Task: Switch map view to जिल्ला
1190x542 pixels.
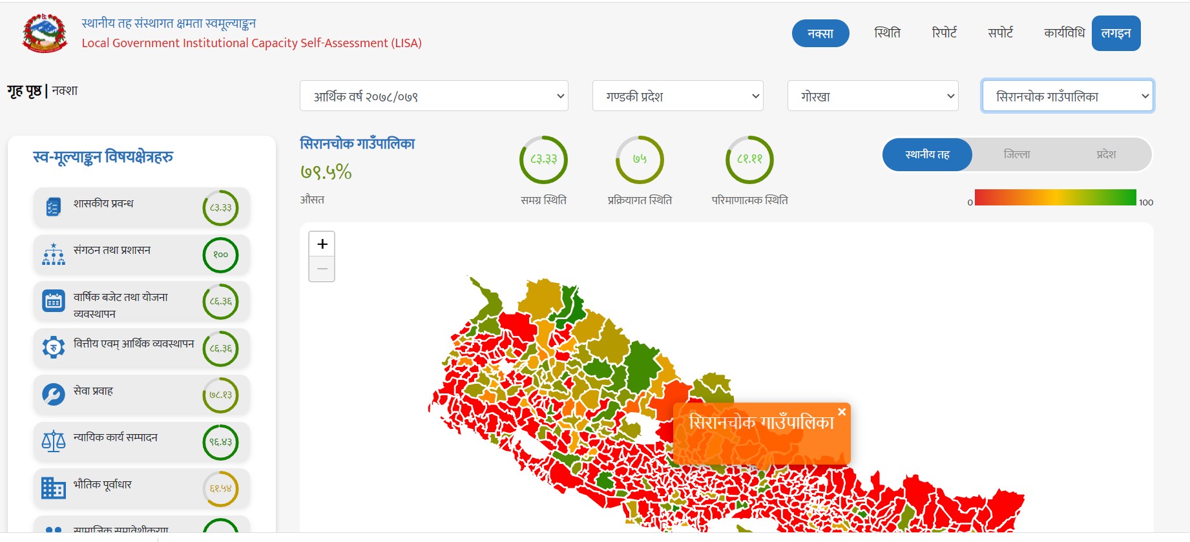Action: [1017, 154]
